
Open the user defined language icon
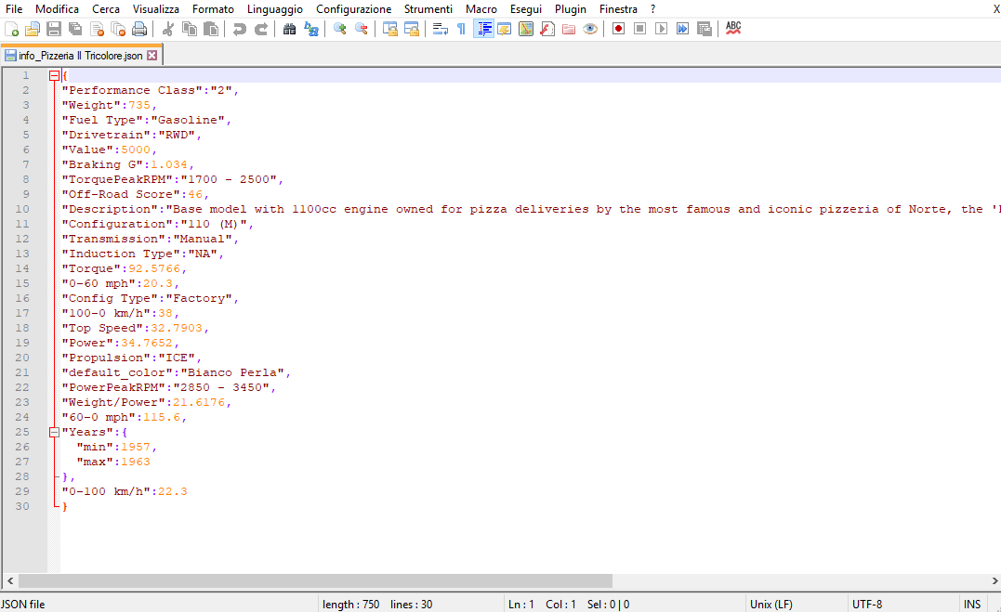(x=505, y=29)
